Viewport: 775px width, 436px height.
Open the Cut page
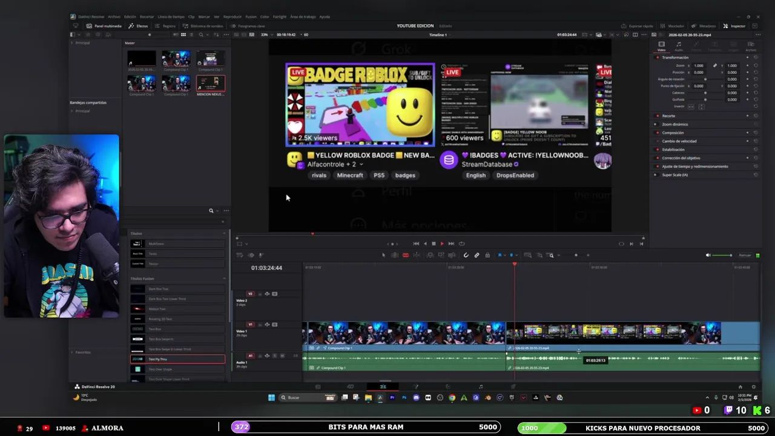[350, 386]
